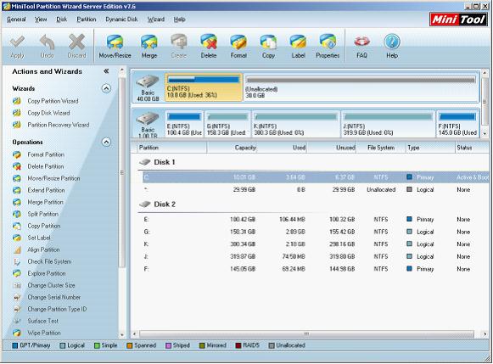The height and width of the screenshot is (364, 493).
Task: Open the Dynamic Disk menu
Action: (121, 20)
